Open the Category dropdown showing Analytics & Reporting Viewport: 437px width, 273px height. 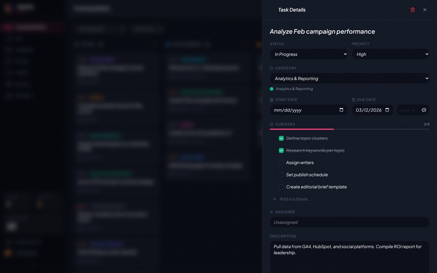pyautogui.click(x=349, y=78)
